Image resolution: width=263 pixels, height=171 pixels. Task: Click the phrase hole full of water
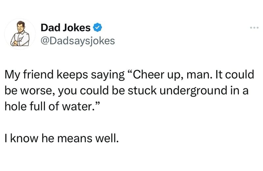[50, 106]
